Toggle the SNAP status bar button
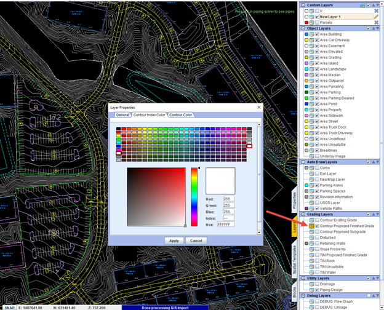384x310 pixels. 10,308
